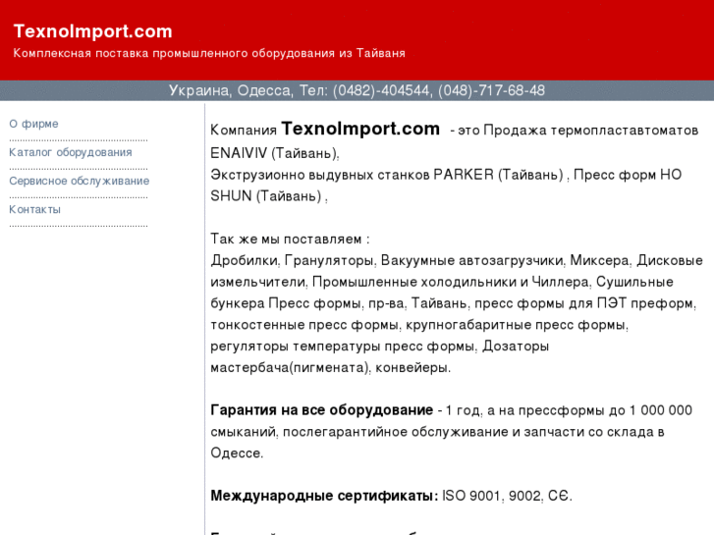714x535 pixels.
Task: Go to Сервисное обслуживание section
Action: tap(80, 182)
